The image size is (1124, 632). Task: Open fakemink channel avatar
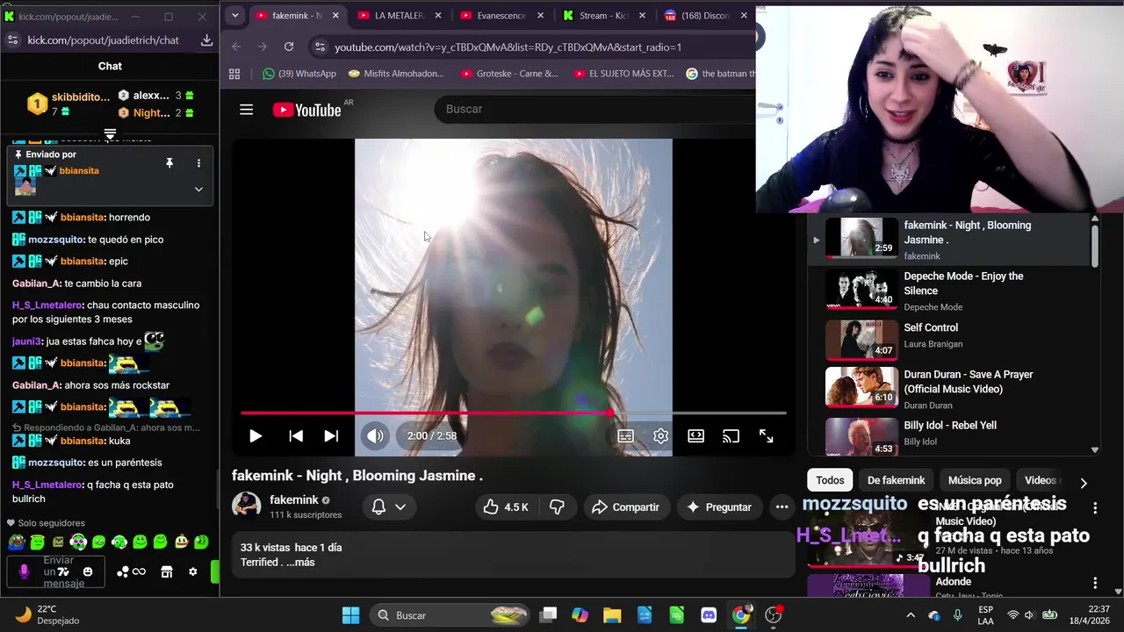click(x=246, y=506)
